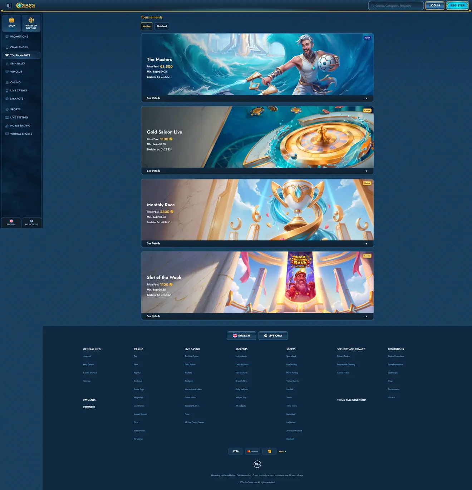Switch to the Finished tournaments tab
Image resolution: width=472 pixels, height=490 pixels.
pos(162,26)
